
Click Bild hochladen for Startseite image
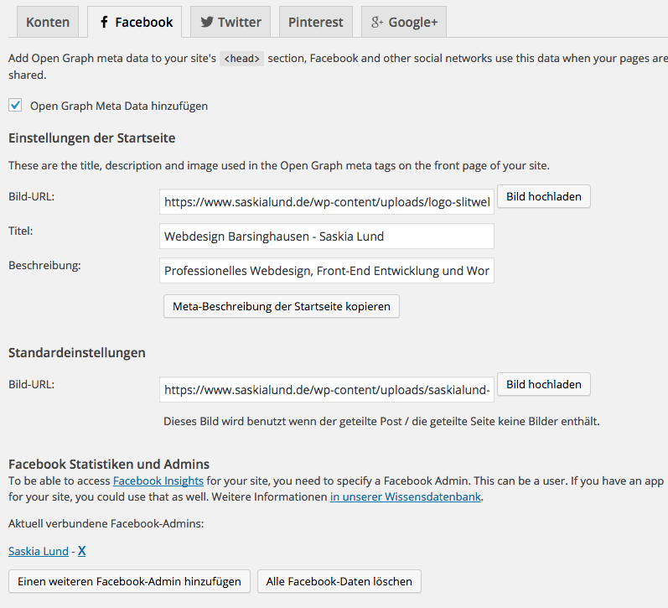(x=543, y=197)
